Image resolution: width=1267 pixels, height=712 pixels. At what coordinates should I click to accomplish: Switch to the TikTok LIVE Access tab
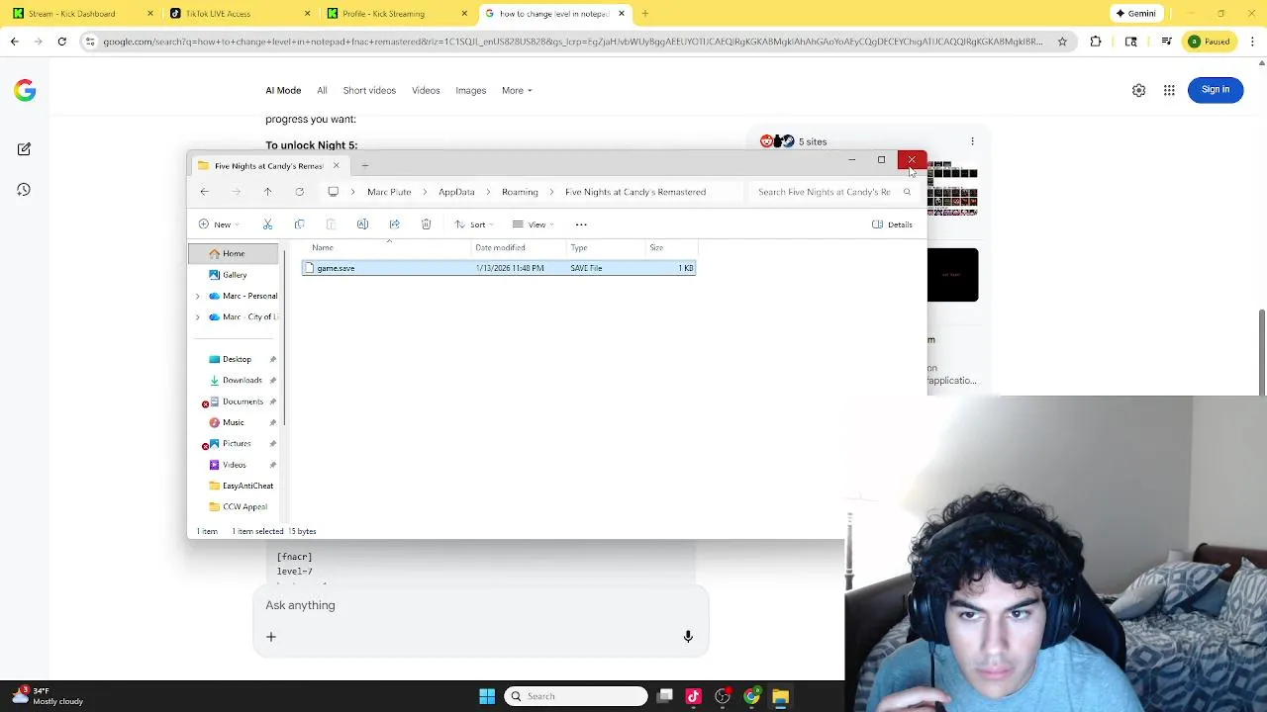tap(241, 14)
